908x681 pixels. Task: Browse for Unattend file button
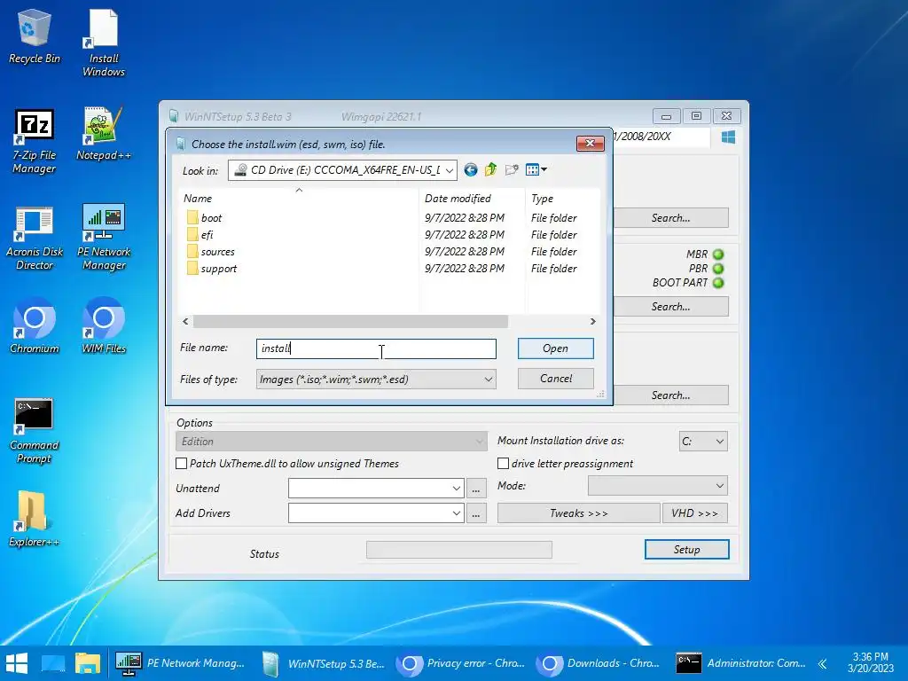476,489
